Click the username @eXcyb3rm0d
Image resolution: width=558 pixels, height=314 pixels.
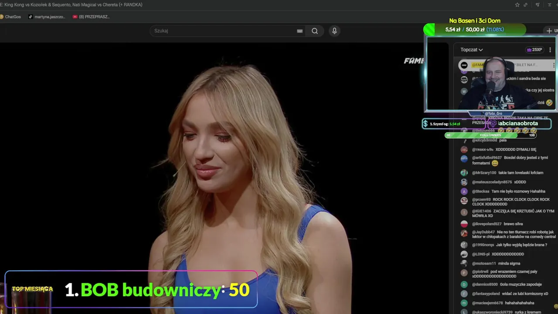[x=484, y=140]
